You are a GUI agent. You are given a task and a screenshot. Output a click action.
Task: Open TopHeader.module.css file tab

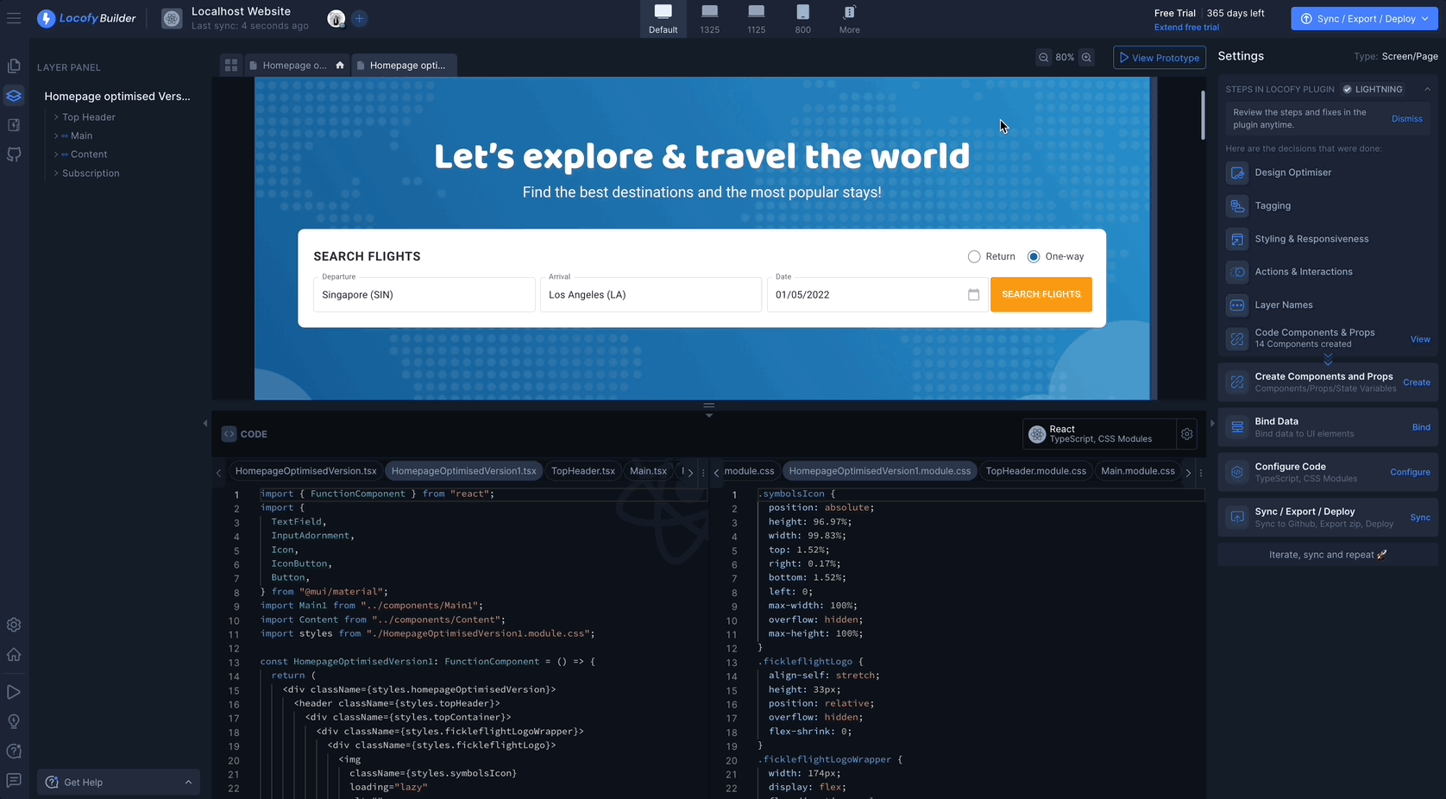point(1036,471)
